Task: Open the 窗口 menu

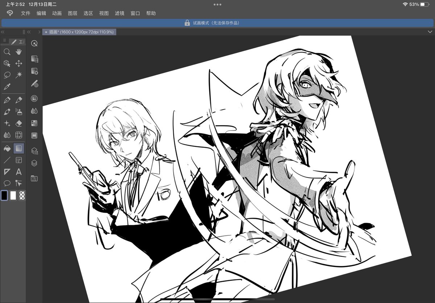Action: click(135, 13)
